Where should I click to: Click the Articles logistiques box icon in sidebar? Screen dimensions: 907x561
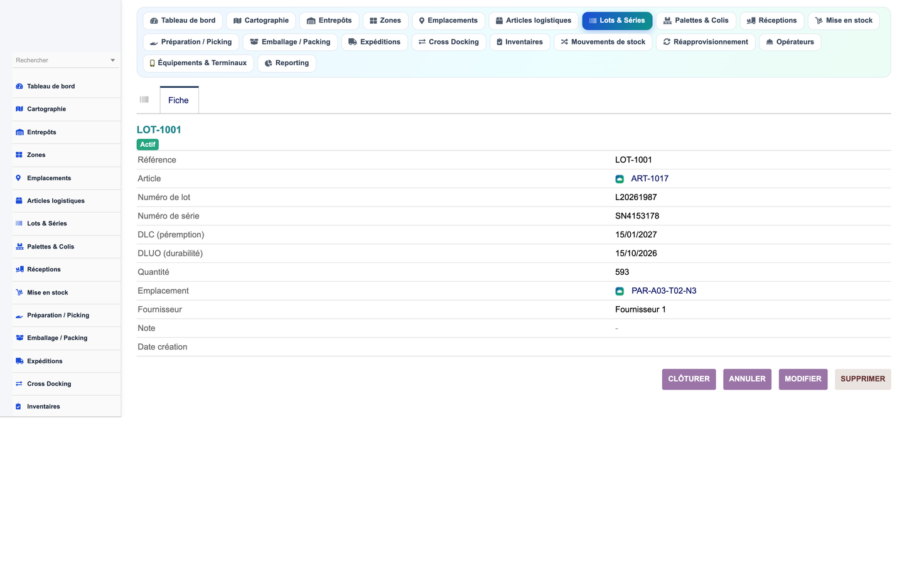19,201
